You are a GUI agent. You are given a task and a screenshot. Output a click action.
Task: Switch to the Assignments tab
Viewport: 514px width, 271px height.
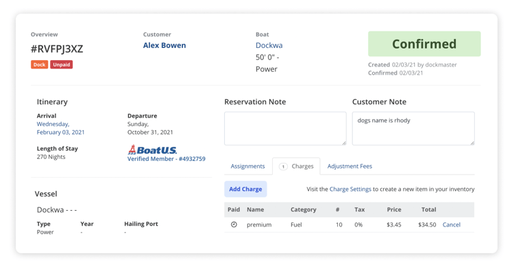[x=247, y=166]
